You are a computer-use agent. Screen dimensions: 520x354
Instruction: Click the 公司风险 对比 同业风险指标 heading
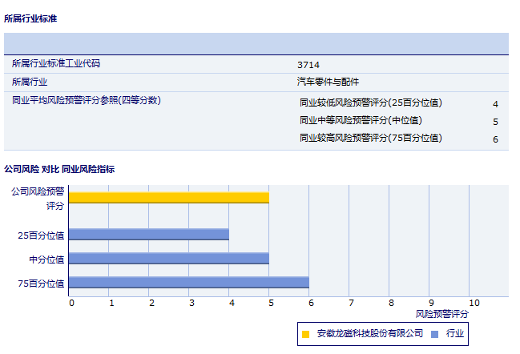pos(59,169)
